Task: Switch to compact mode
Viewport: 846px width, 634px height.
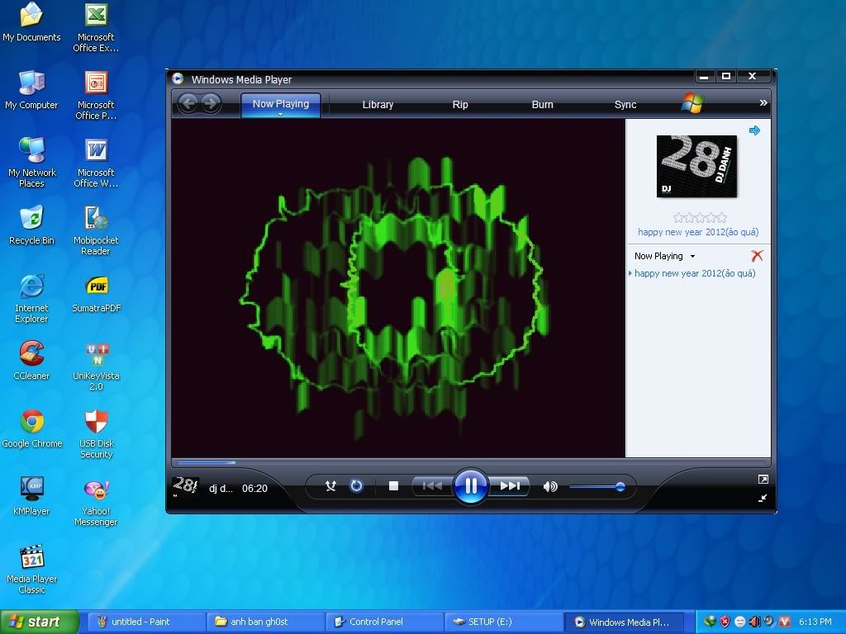Action: tap(763, 498)
